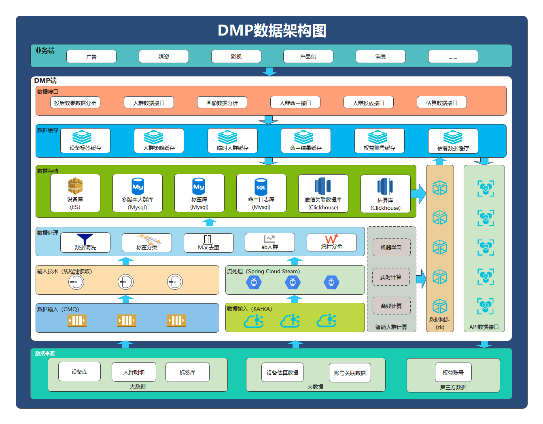
Task: Click the 数据清洗 funnel icon
Action: (x=85, y=239)
